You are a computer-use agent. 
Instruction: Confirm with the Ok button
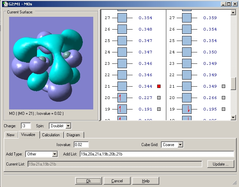(x=89, y=181)
